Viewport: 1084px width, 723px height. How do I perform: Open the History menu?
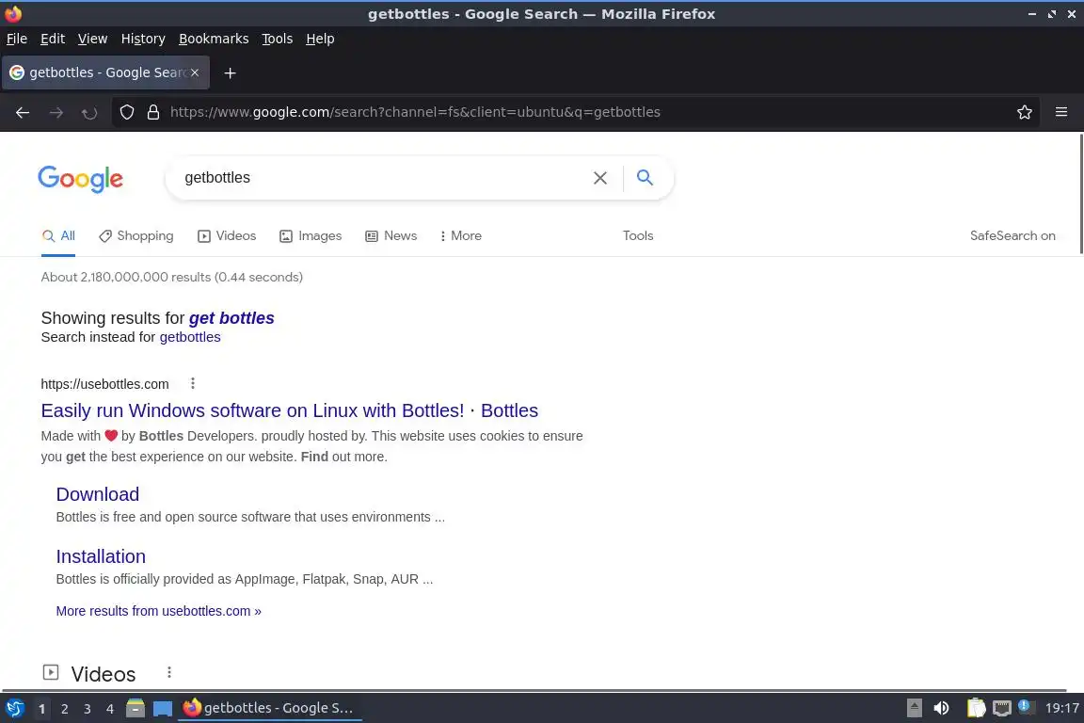click(143, 39)
